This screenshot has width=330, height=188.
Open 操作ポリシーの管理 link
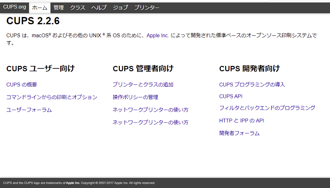[135, 97]
